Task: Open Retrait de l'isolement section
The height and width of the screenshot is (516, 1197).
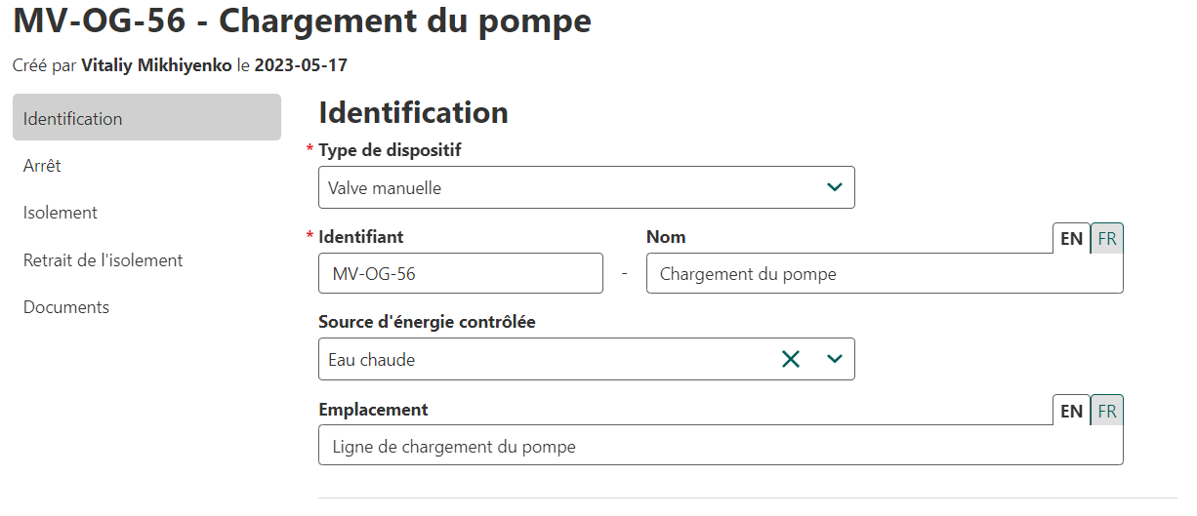Action: point(103,260)
